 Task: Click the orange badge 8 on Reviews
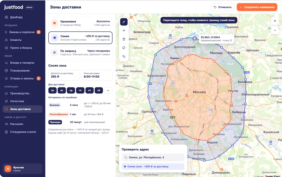coord(38,78)
